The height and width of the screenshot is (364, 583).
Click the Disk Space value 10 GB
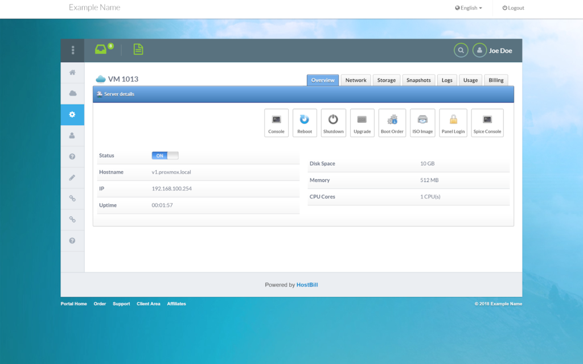click(427, 163)
